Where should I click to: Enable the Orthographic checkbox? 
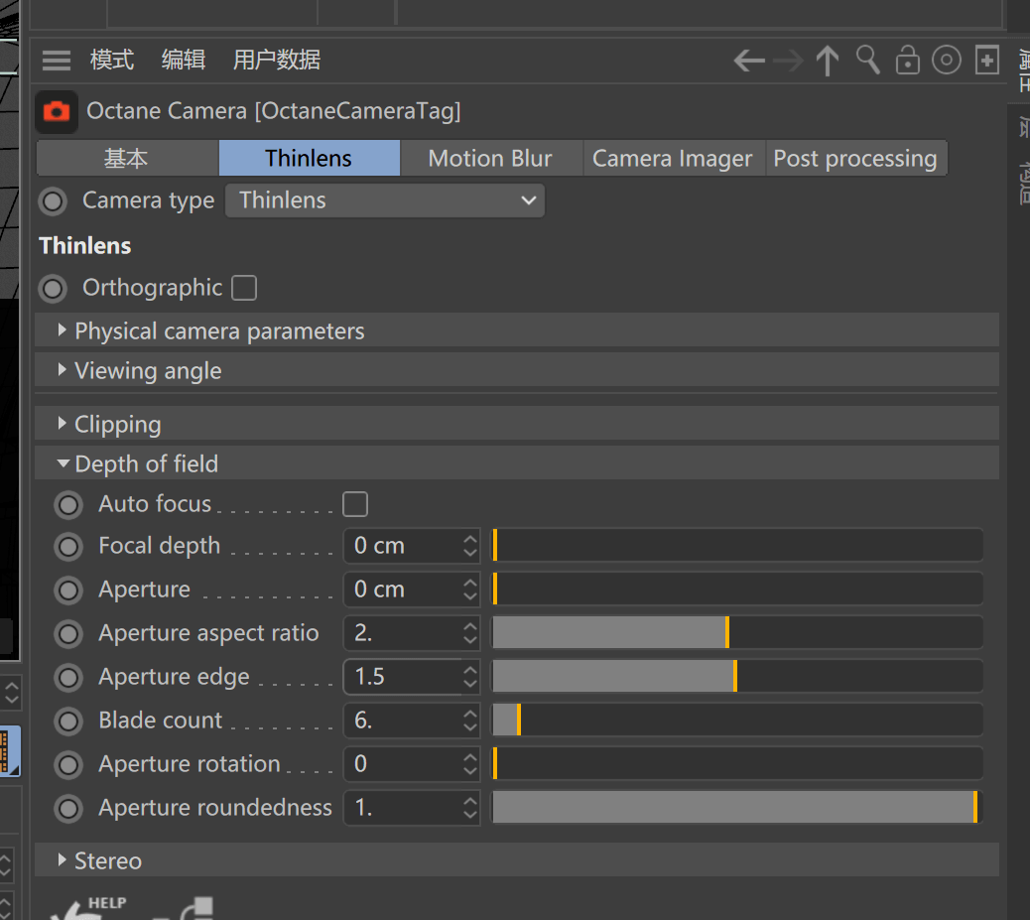click(x=244, y=288)
